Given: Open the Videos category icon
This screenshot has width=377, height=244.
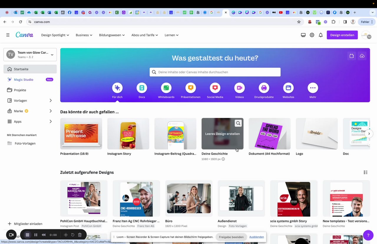Looking at the screenshot, I should coord(239,88).
